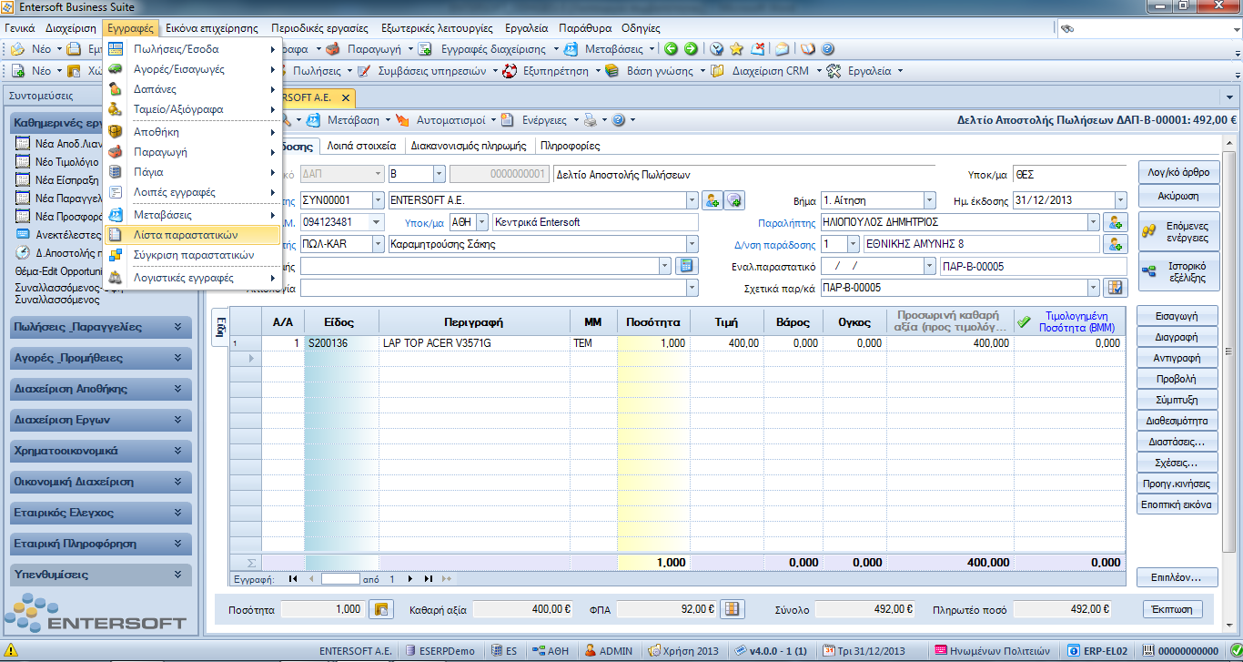This screenshot has width=1243, height=662.
Task: Go to next record in grid navigator
Action: (411, 578)
